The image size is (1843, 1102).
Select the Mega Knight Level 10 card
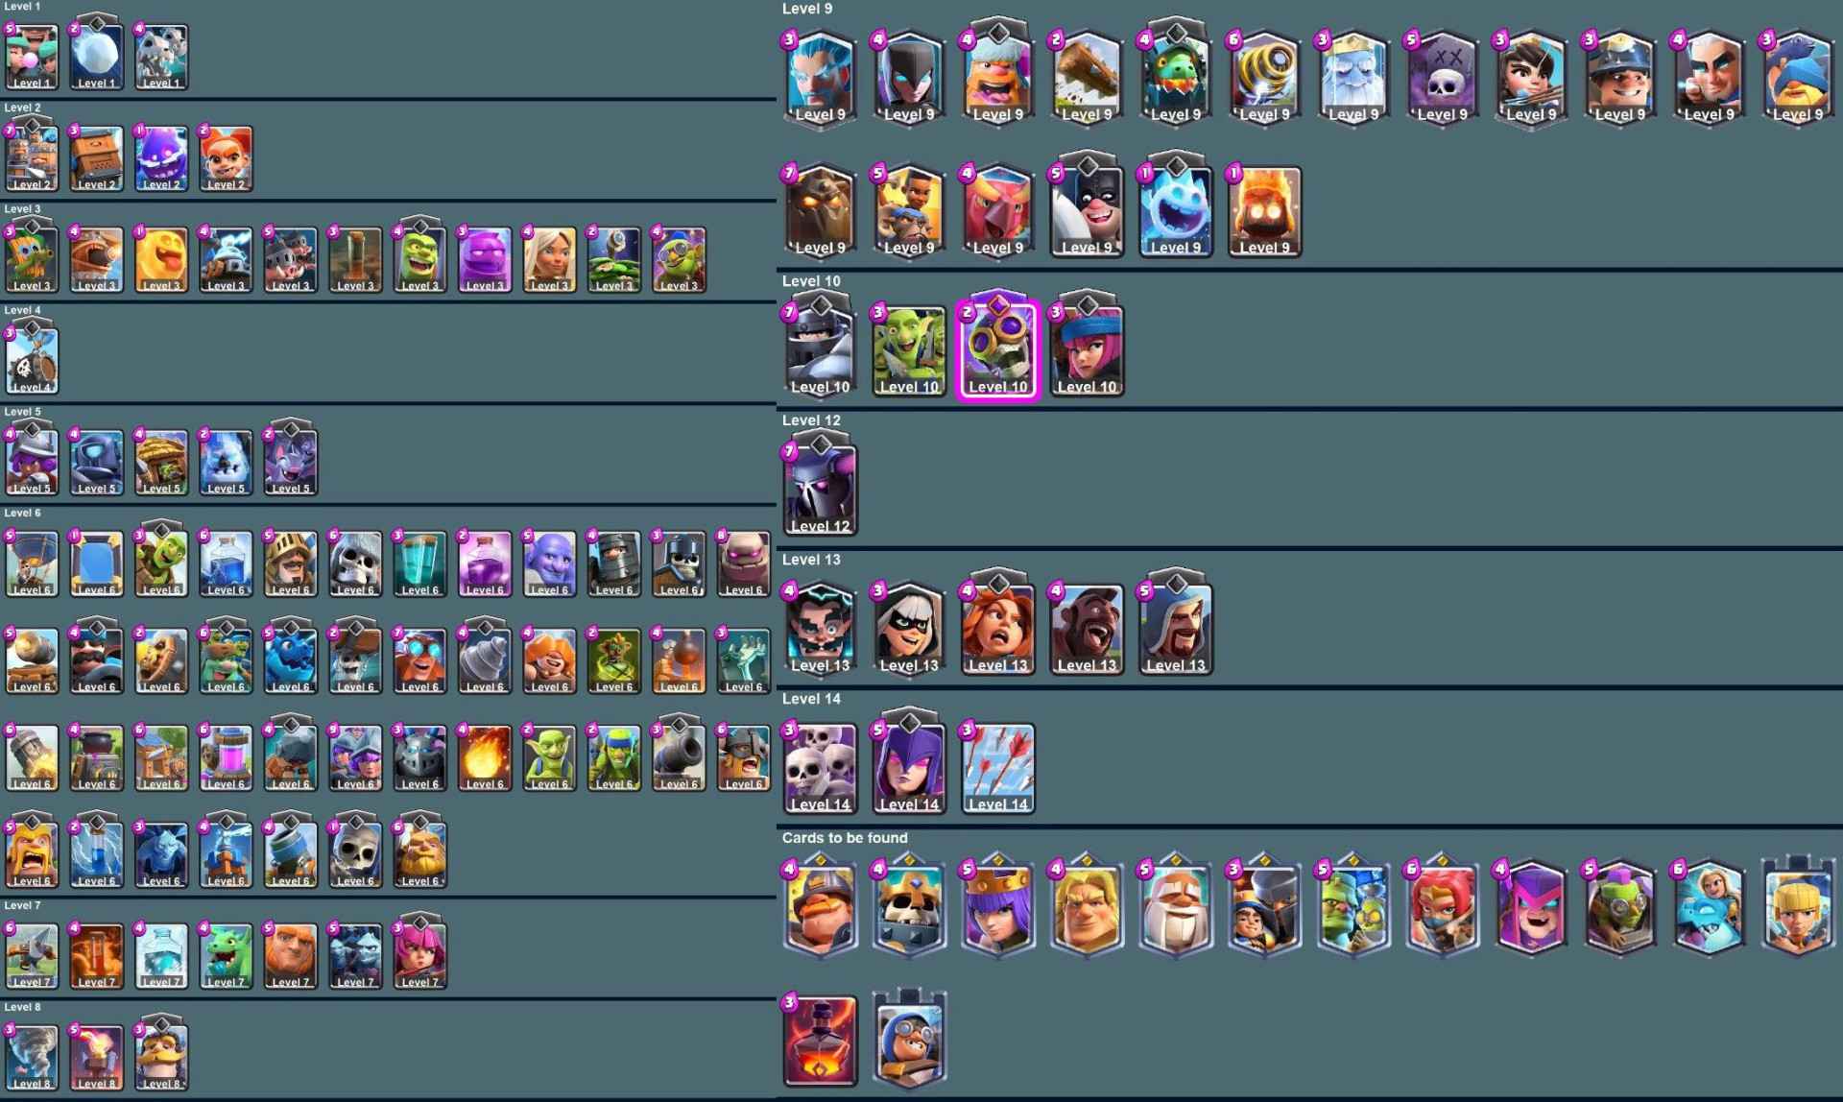pos(820,349)
